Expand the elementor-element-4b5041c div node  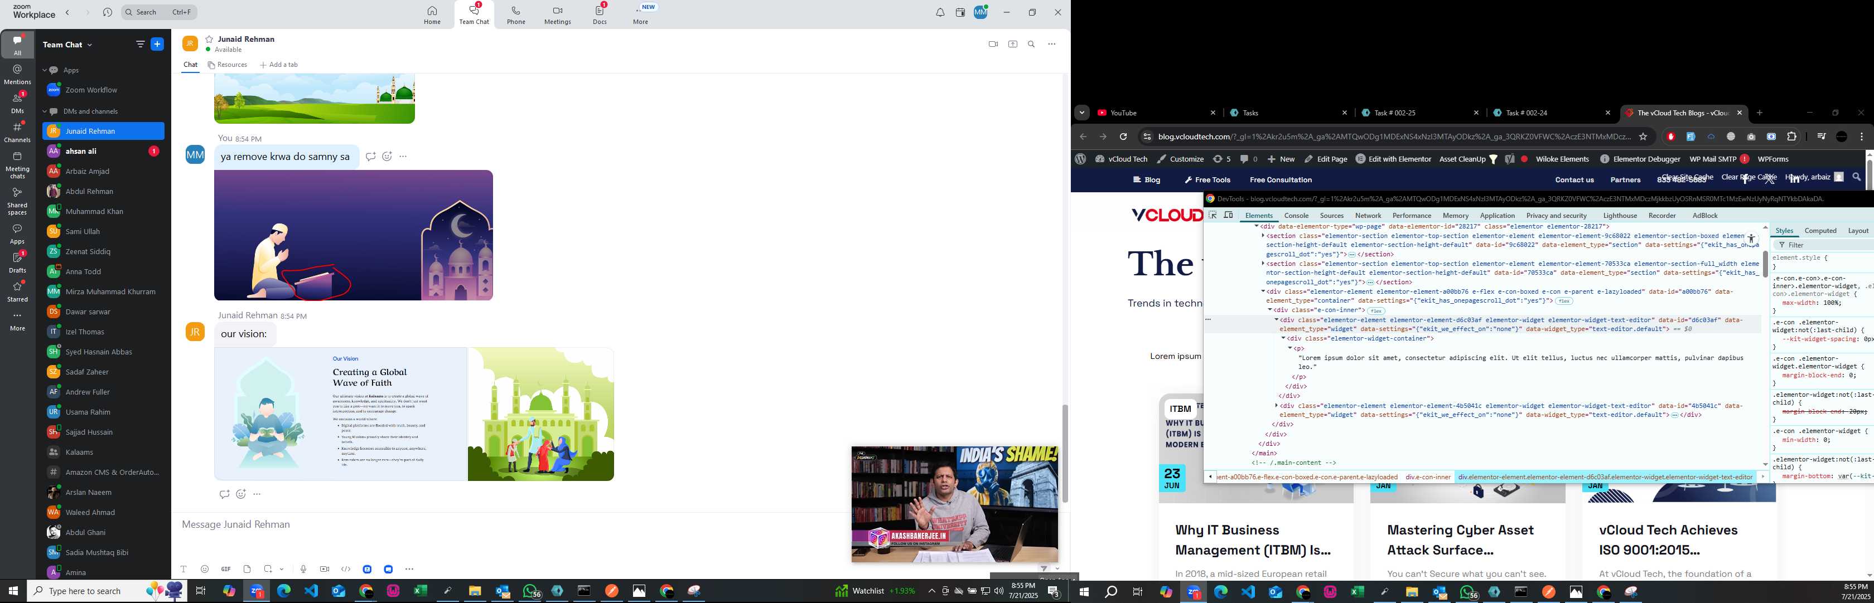pos(1277,405)
